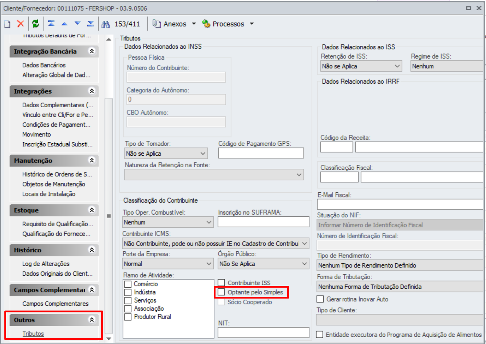The image size is (486, 344).
Task: Click sidebar scrollbar up arrow
Action: [108, 39]
